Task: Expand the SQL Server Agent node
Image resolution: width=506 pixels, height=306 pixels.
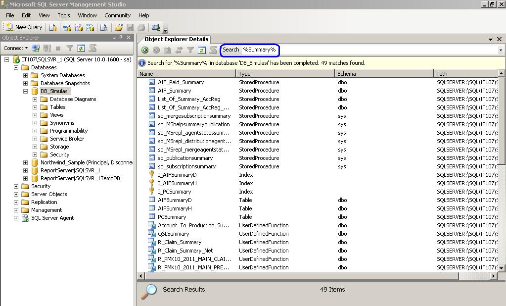Action: pyautogui.click(x=16, y=218)
